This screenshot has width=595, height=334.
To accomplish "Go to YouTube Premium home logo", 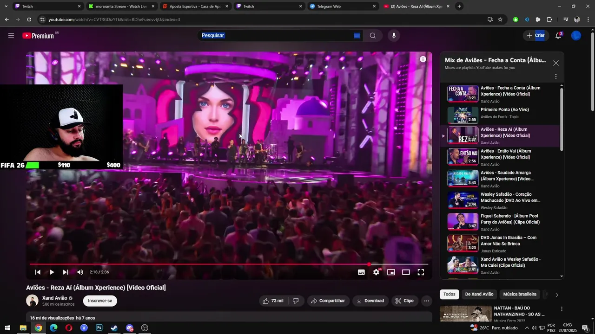I will click(39, 36).
